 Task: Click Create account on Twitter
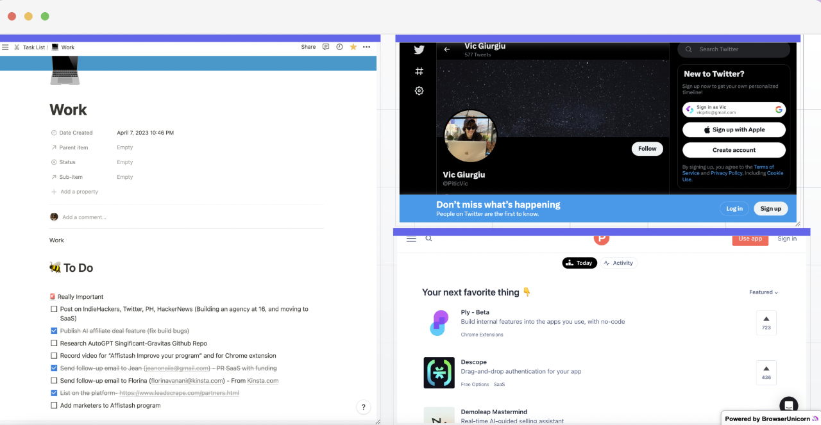pos(734,150)
